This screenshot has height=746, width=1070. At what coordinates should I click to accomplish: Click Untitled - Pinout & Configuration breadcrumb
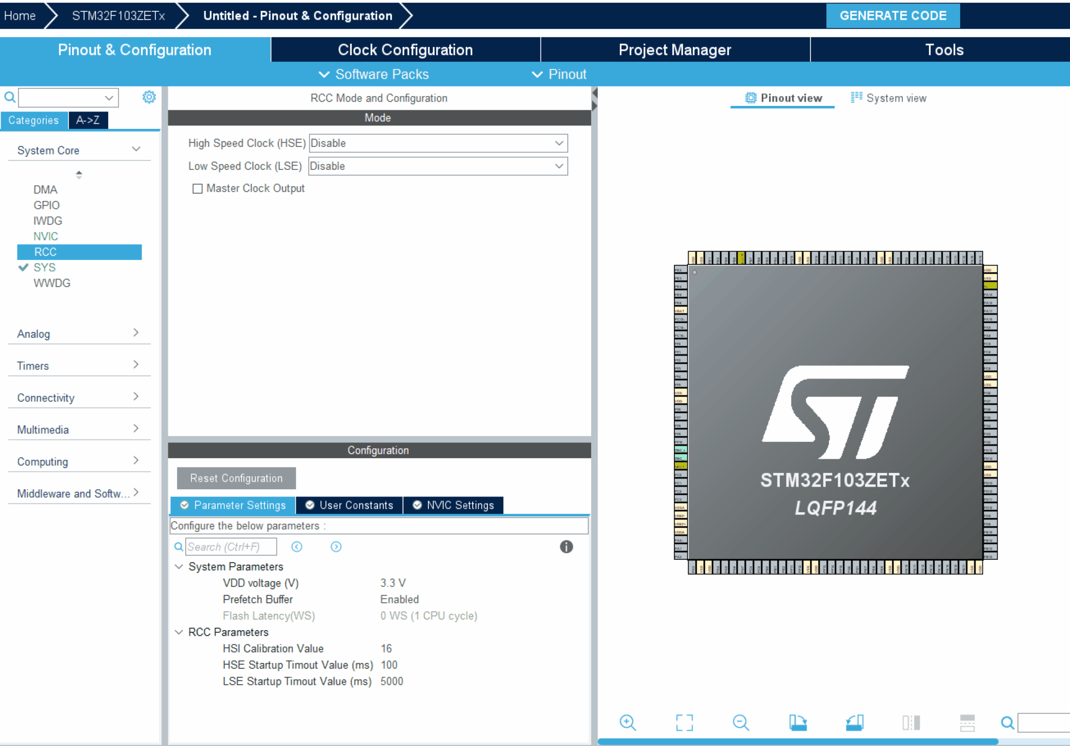(298, 15)
